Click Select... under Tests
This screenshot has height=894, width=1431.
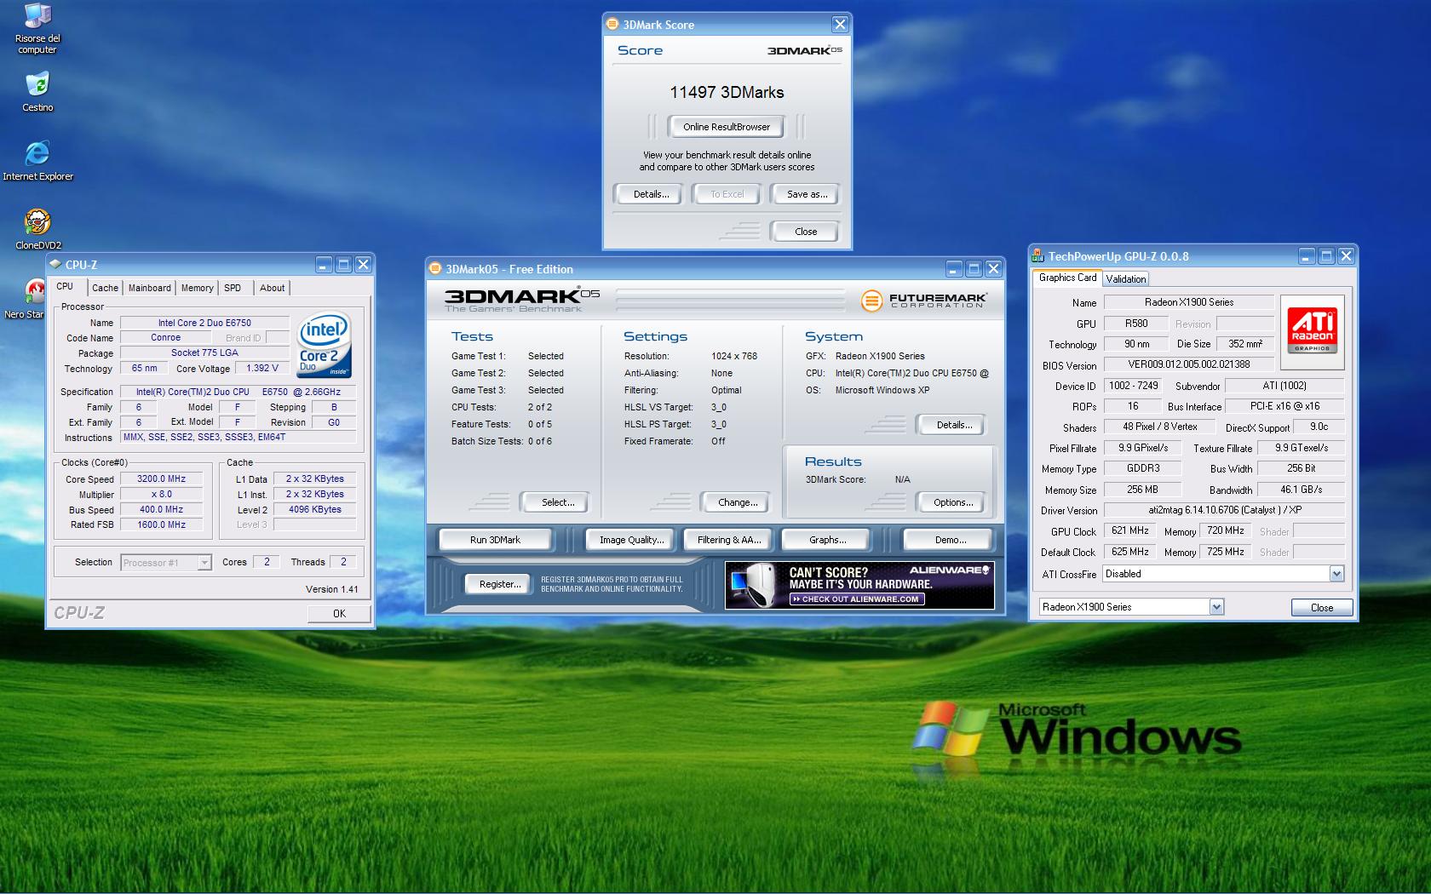click(558, 502)
